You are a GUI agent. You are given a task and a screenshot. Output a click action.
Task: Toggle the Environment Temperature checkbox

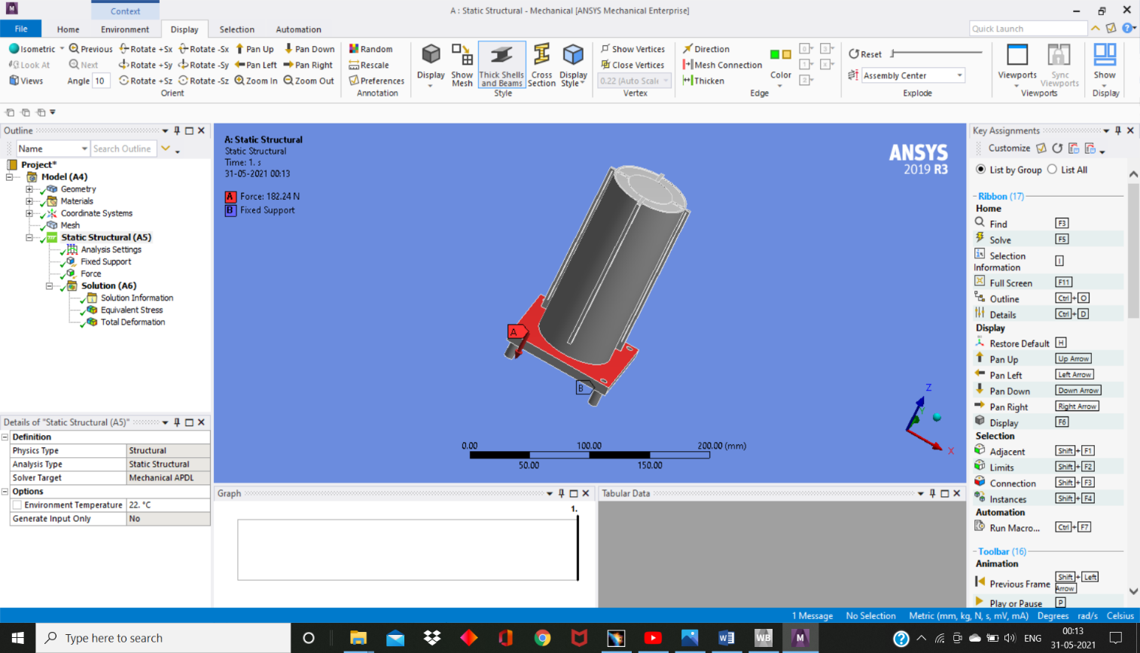[x=17, y=505]
